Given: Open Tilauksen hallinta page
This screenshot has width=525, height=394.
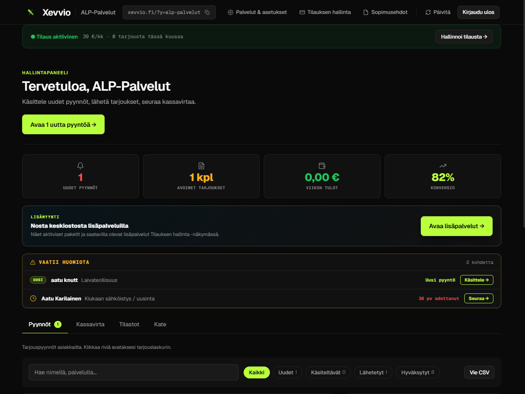Looking at the screenshot, I should pyautogui.click(x=325, y=12).
